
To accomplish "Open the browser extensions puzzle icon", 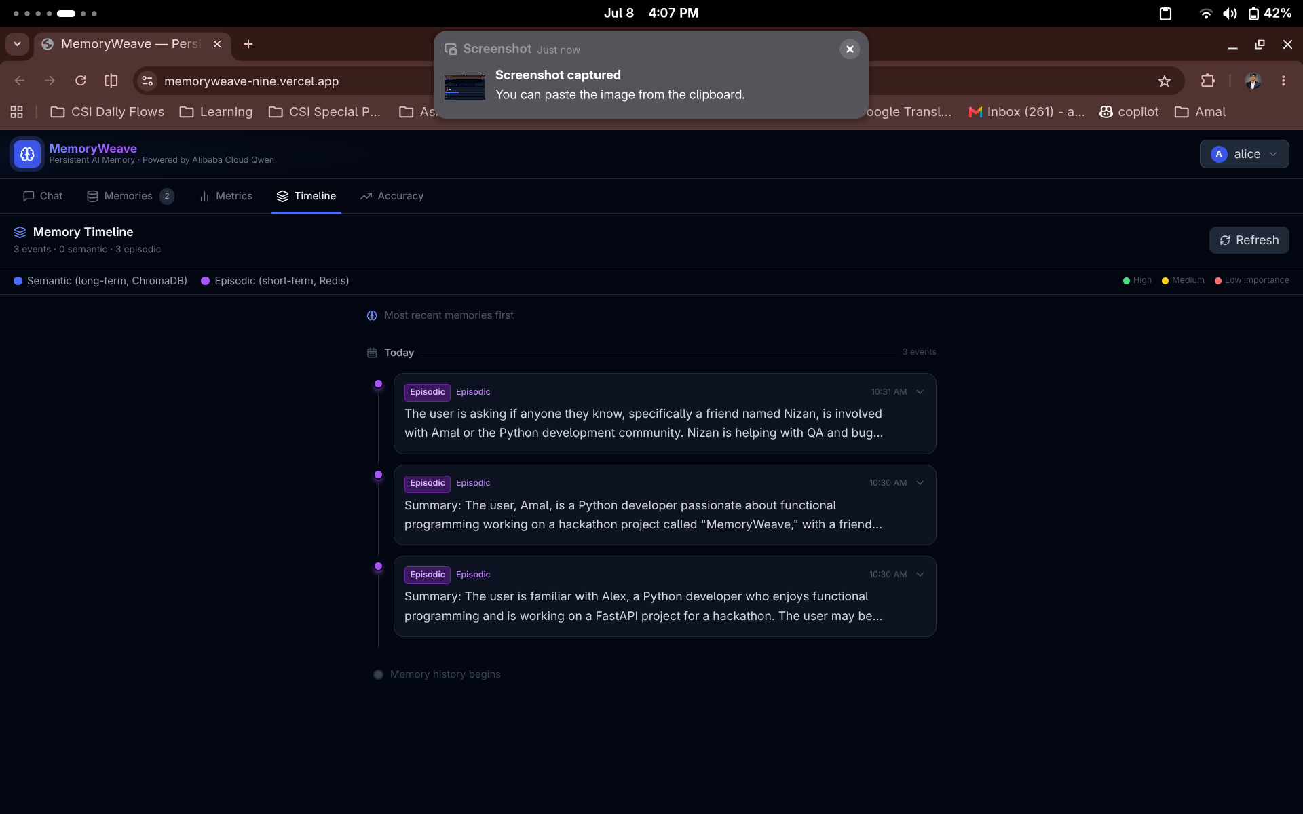I will tap(1208, 81).
